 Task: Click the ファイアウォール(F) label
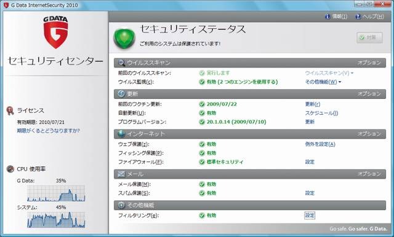[141, 162]
